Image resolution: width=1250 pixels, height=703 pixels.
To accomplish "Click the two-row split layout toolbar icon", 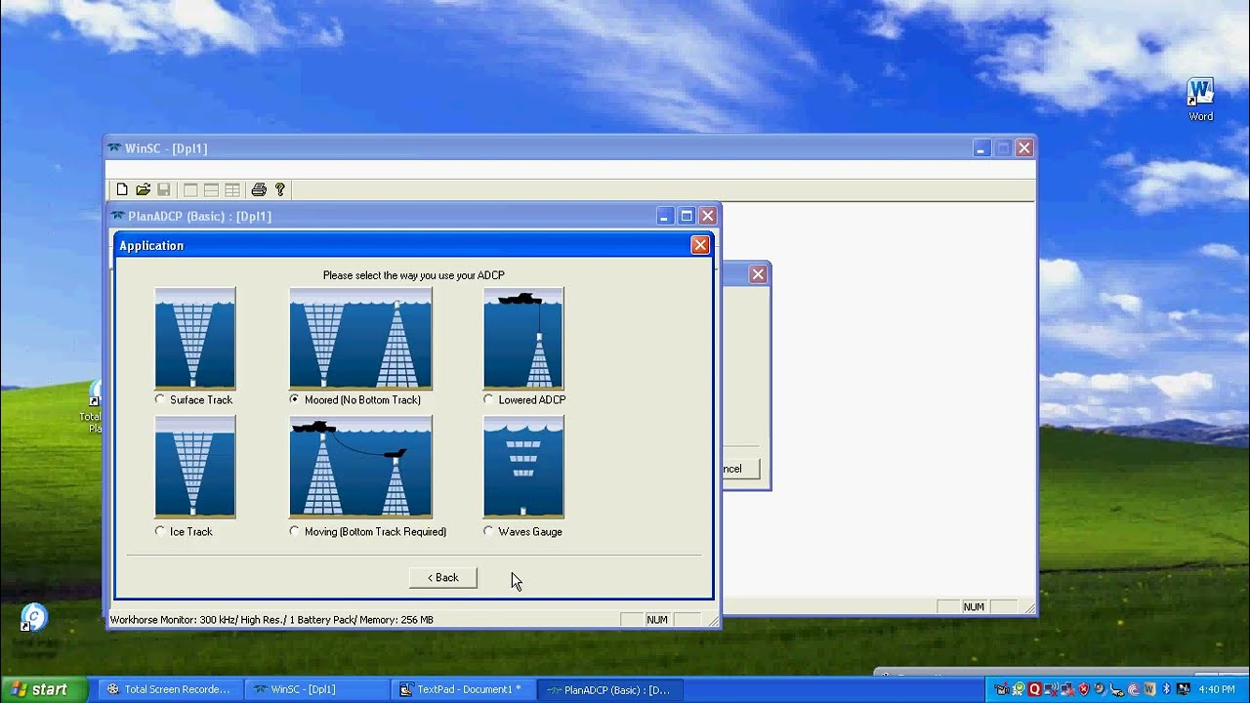I will point(211,189).
